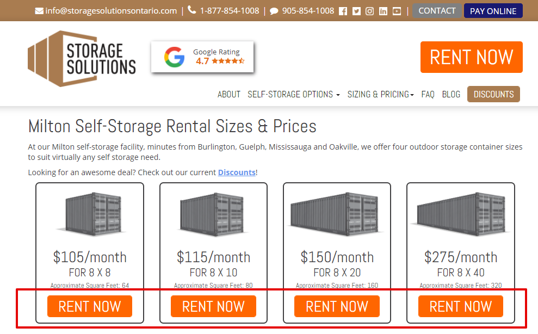Click the Twitter icon in header

[x=356, y=10]
